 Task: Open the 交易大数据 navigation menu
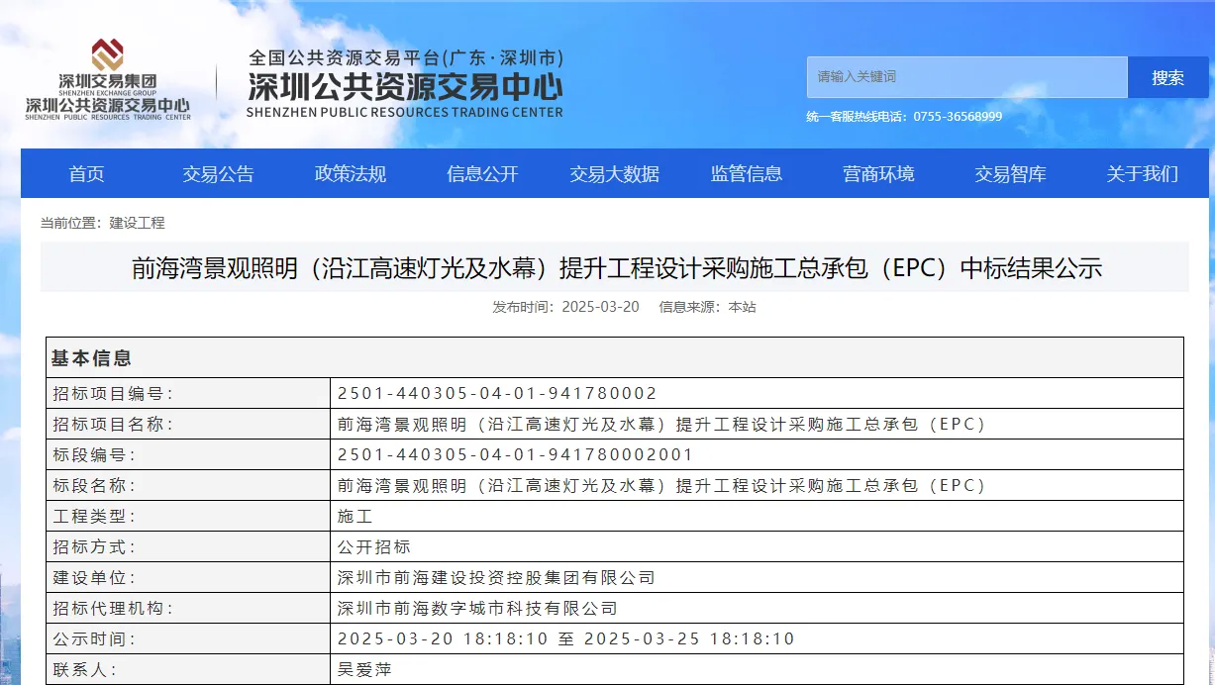[x=614, y=174]
